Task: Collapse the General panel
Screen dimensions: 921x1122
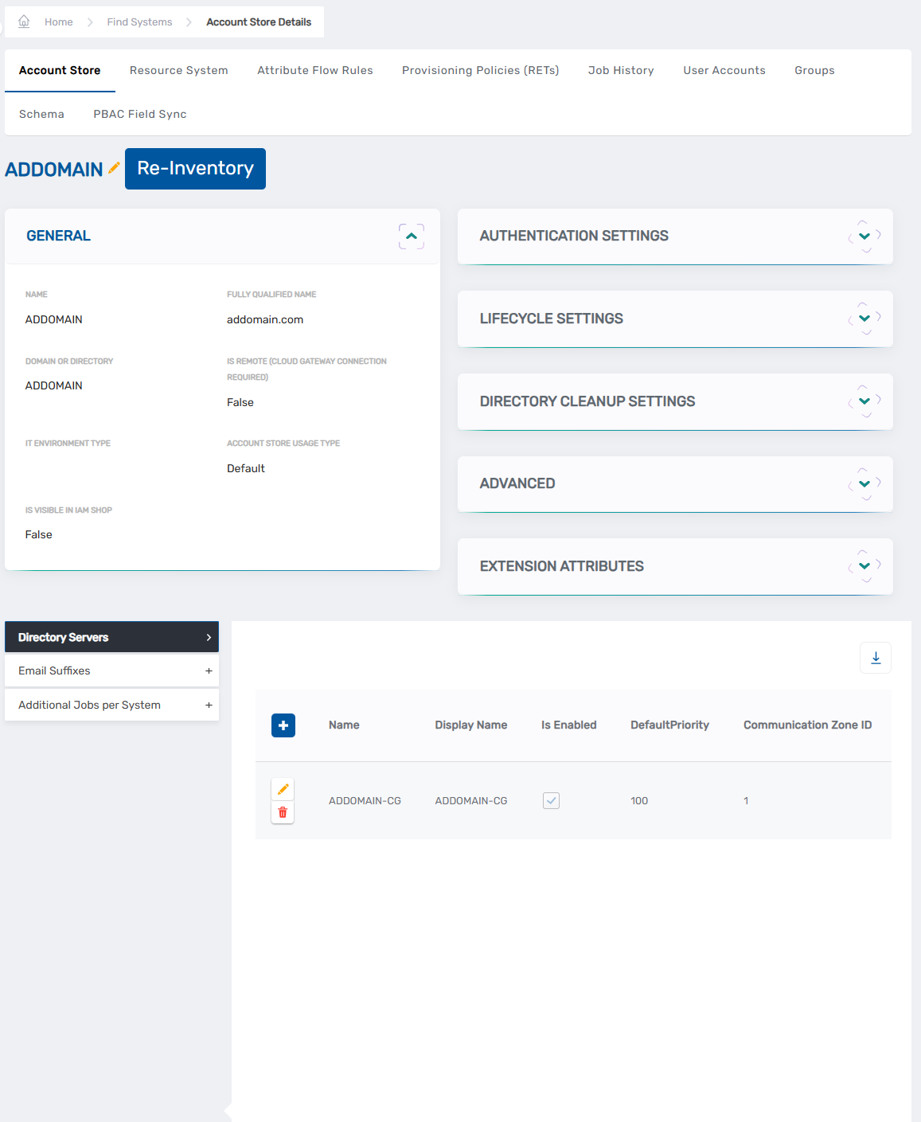Action: click(x=412, y=237)
